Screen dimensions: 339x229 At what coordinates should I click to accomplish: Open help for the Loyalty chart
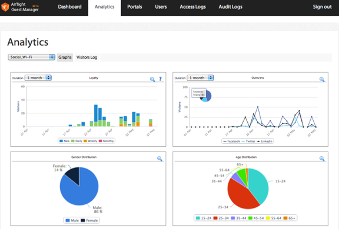point(160,79)
